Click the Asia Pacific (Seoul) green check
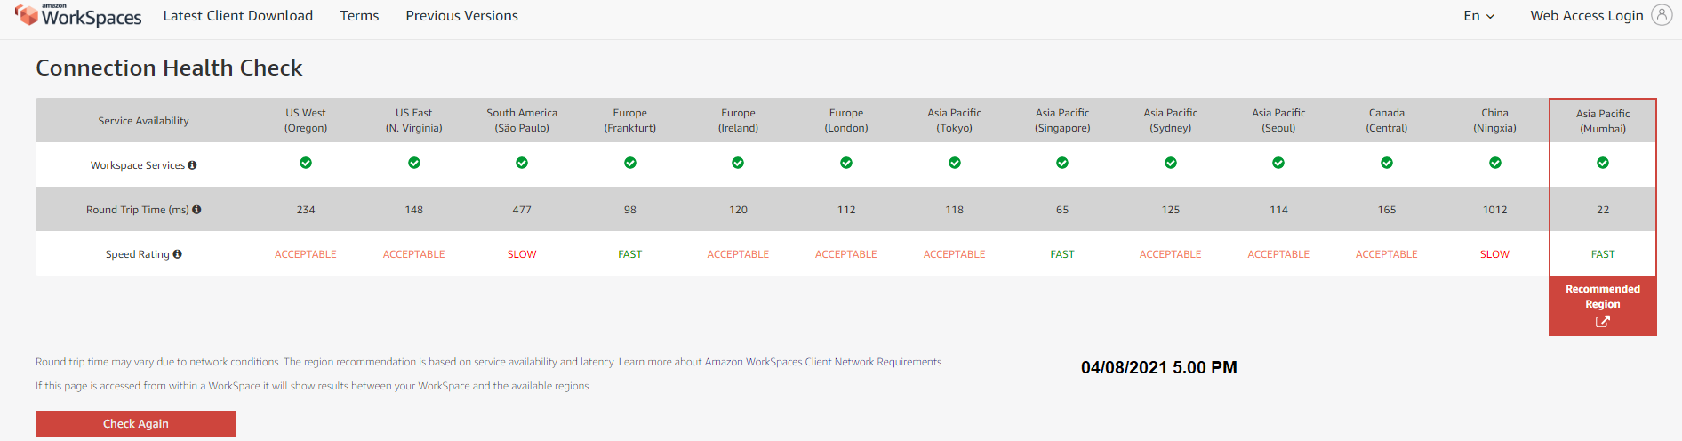Screen dimensions: 1682x441 point(1278,163)
